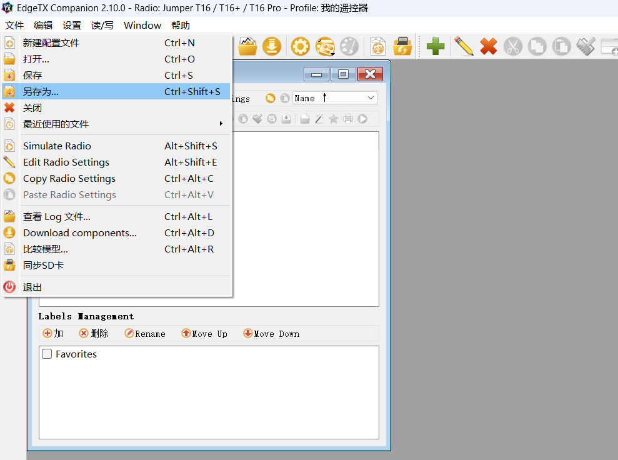Click the wand Wizard icon in models toolbar
The width and height of the screenshot is (618, 460).
point(319,119)
